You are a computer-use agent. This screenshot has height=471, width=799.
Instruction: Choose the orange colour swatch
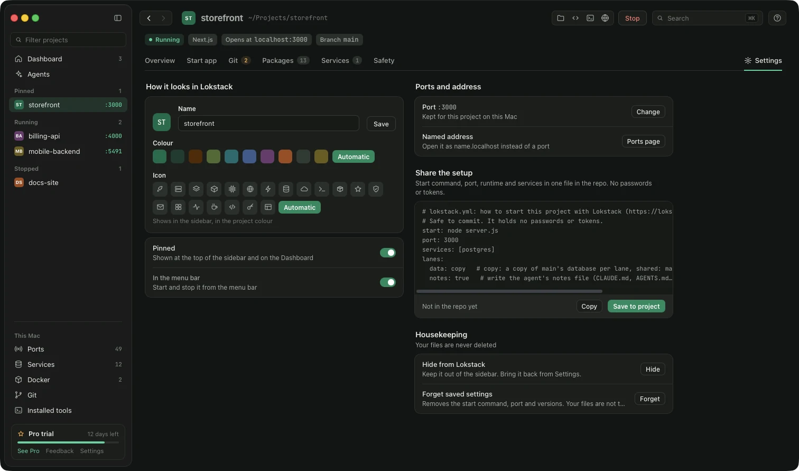click(285, 156)
